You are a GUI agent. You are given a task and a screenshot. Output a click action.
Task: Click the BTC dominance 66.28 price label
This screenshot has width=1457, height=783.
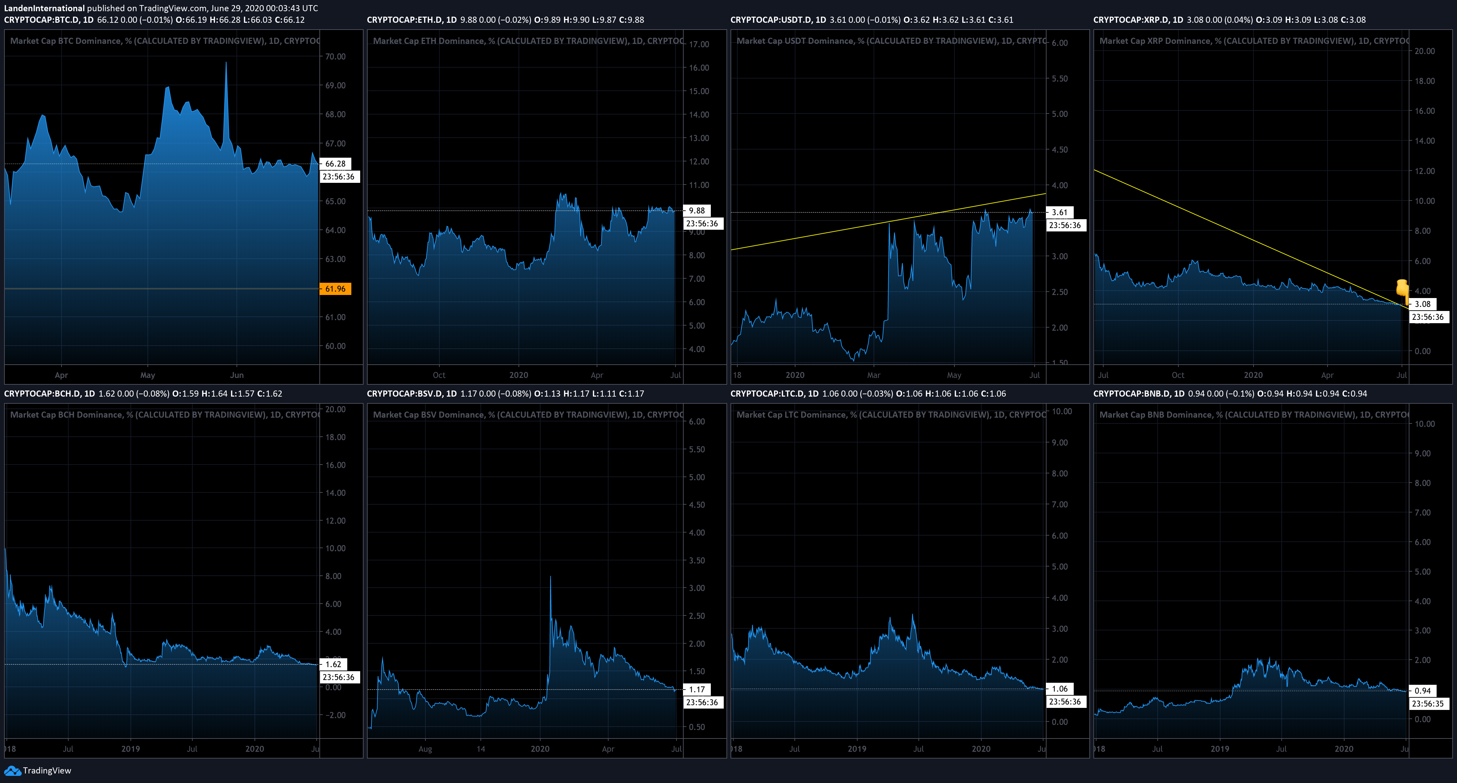[335, 163]
